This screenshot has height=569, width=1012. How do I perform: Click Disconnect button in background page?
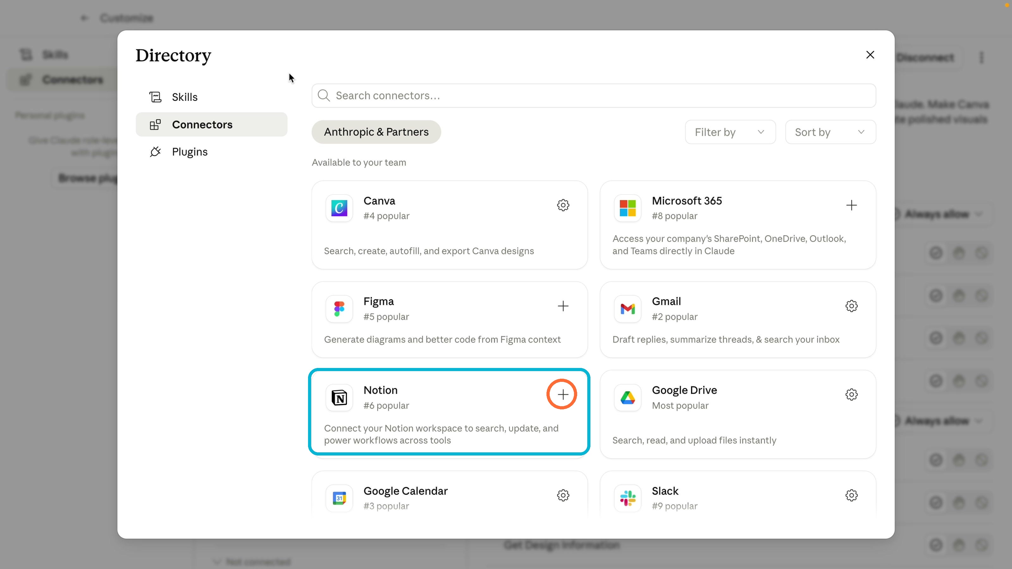coord(925,58)
